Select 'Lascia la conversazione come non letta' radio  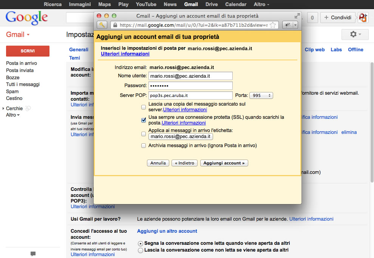[141, 250]
